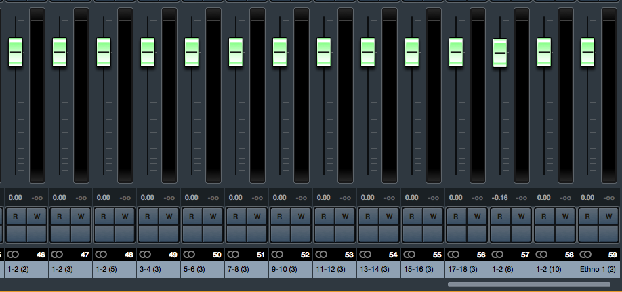
Task: Click the volume fader of channel 59
Action: point(588,52)
